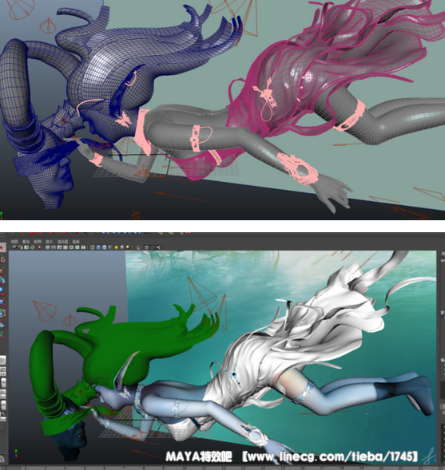The width and height of the screenshot is (445, 470).
Task: Open the 着色 (Shading) panel menu
Action: pos(26,242)
